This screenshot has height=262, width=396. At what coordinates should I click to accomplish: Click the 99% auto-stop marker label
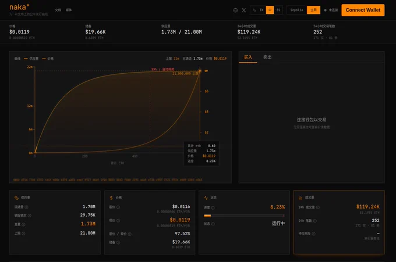click(x=162, y=69)
